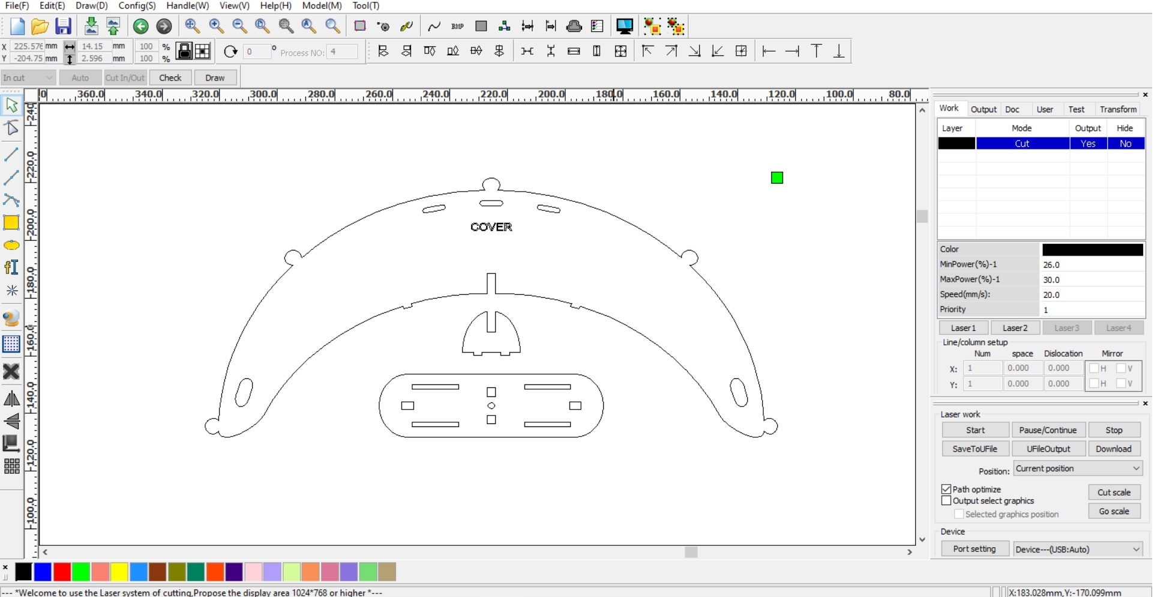This screenshot has width=1154, height=597.
Task: Click the Same size toolbar icon
Action: [x=621, y=52]
